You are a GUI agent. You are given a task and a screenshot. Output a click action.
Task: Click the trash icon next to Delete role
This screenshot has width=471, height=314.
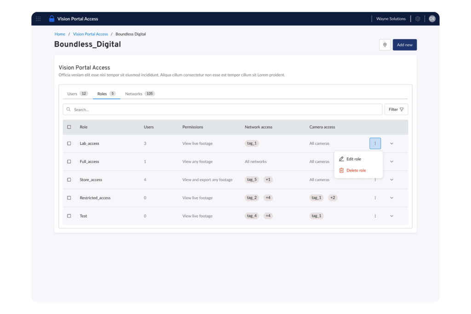341,170
